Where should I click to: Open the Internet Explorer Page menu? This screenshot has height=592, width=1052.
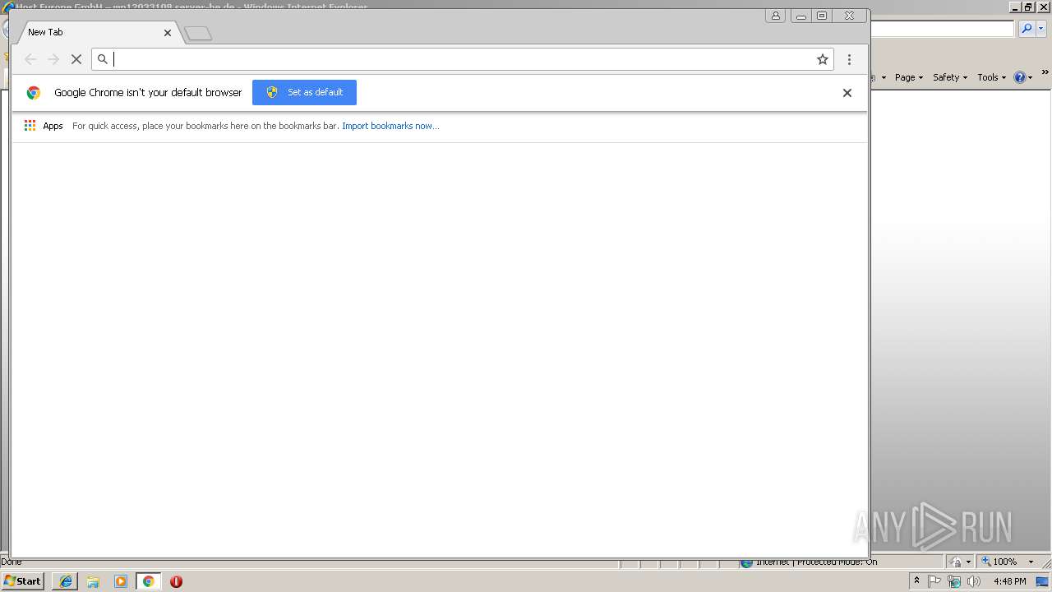point(909,77)
